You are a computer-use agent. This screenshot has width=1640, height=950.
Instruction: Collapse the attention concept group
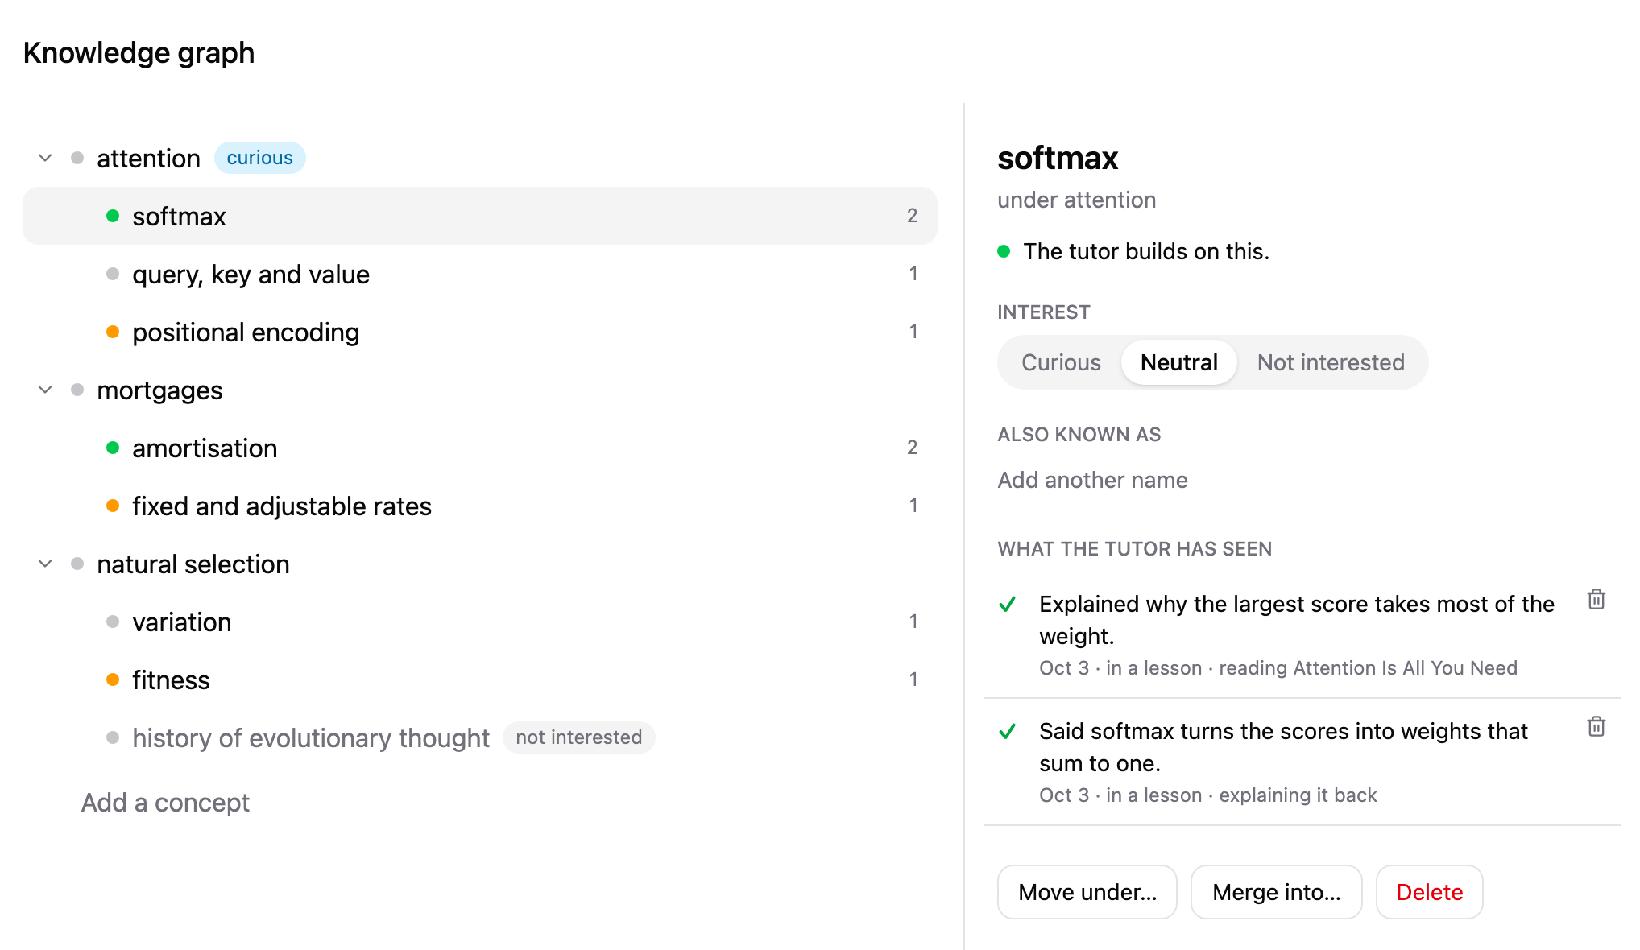(x=45, y=158)
